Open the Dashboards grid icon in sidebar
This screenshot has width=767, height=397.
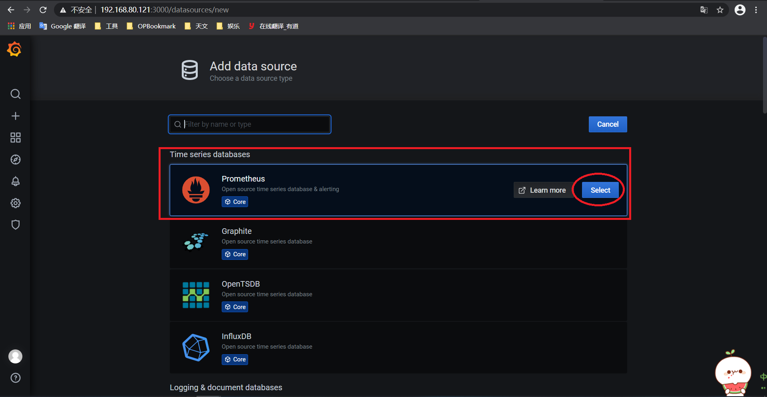pyautogui.click(x=16, y=138)
